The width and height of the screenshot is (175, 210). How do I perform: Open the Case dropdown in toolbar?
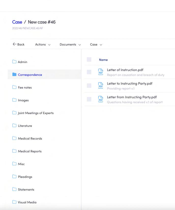click(96, 44)
